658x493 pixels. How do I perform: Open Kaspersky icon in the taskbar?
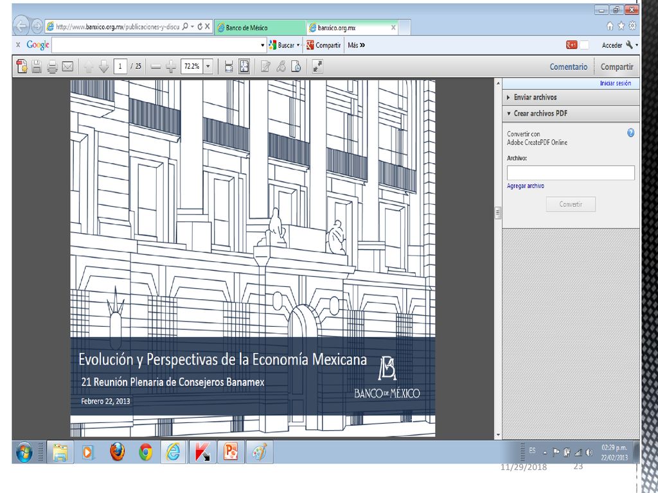[x=202, y=452]
